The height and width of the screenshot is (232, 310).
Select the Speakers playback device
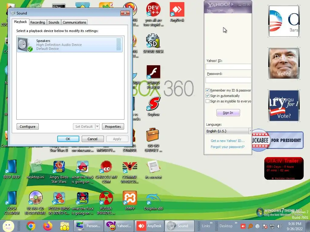click(70, 44)
